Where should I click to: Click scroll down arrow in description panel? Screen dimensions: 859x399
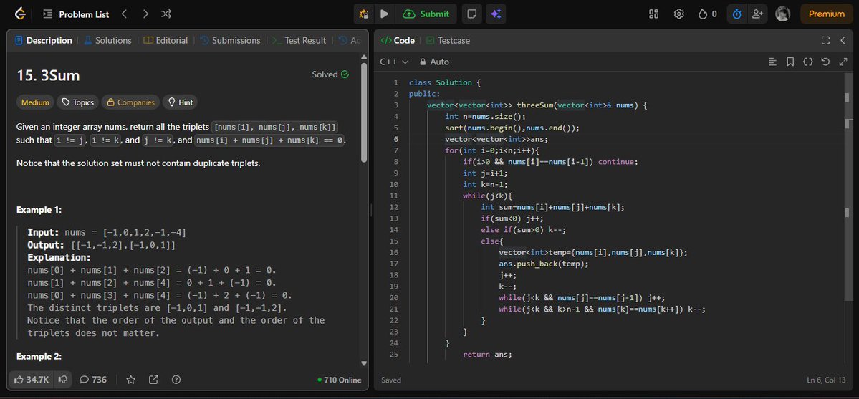coord(364,363)
